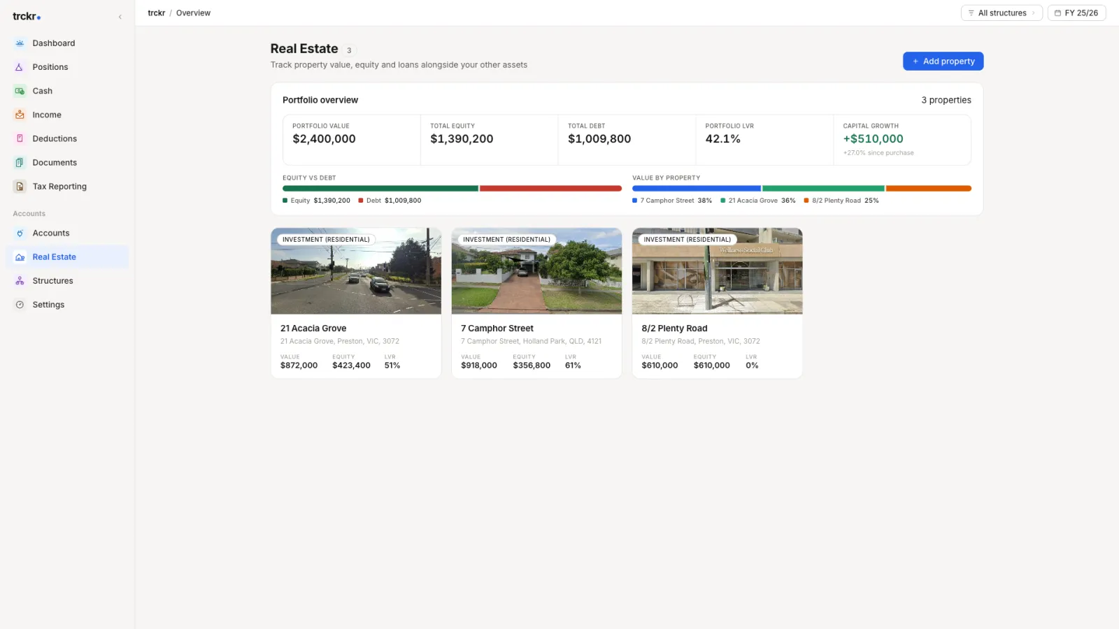The width and height of the screenshot is (1119, 629).
Task: Click the trckr breadcrumb link
Action: [x=156, y=13]
